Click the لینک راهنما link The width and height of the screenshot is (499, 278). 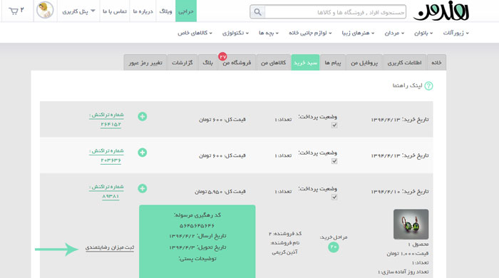(x=407, y=86)
